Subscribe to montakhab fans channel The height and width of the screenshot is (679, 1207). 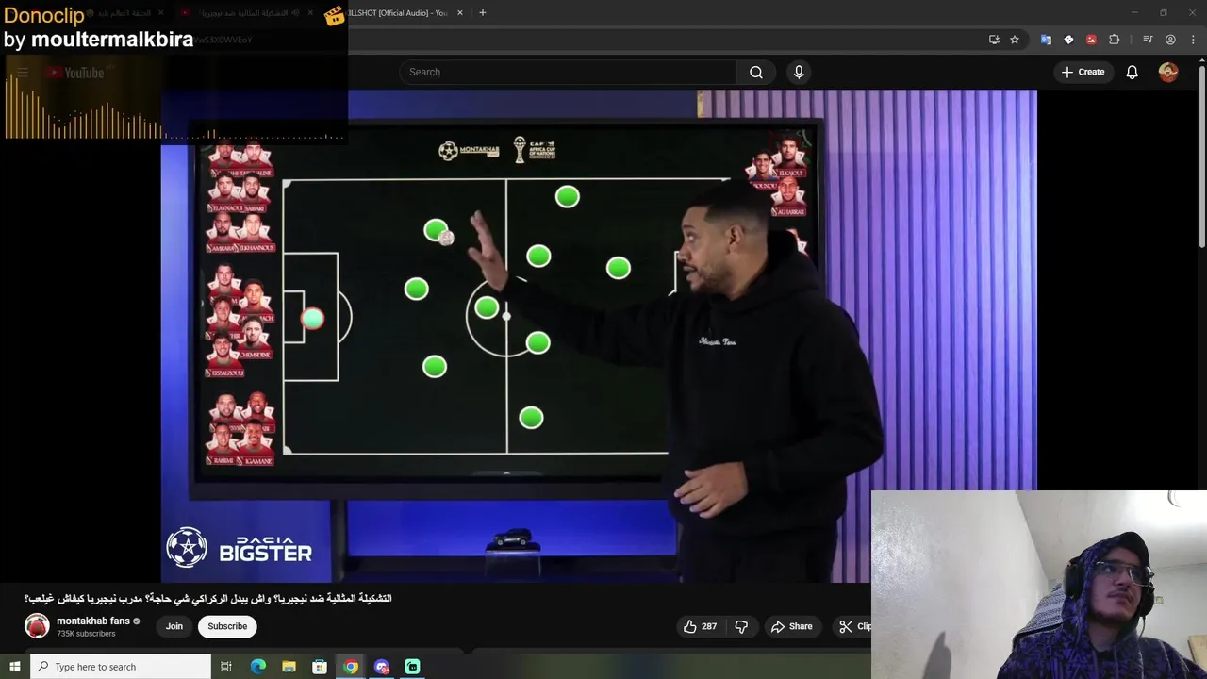click(227, 626)
